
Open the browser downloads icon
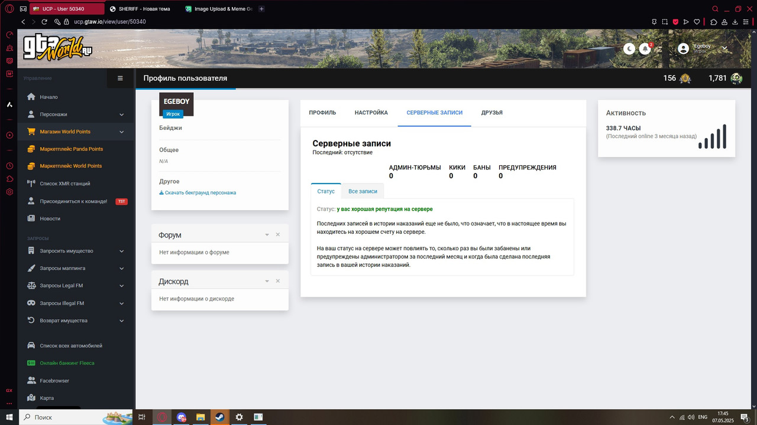(x=735, y=22)
